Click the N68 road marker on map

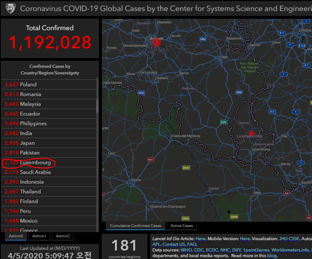239,92
